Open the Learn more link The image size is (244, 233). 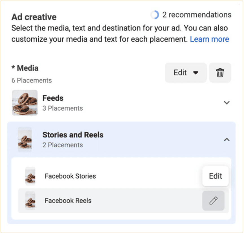209,39
